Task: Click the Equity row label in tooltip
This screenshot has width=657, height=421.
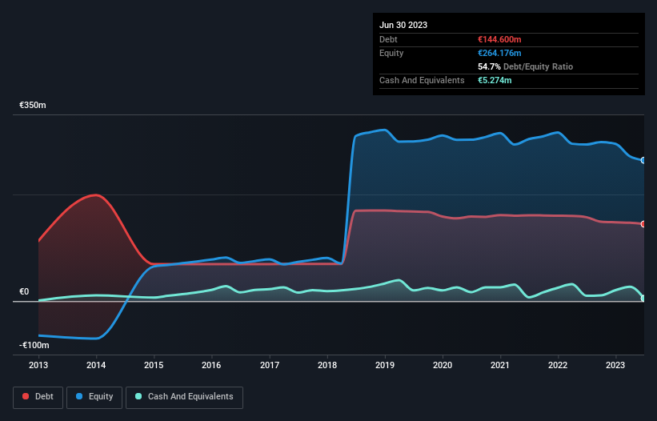Action: (x=391, y=53)
